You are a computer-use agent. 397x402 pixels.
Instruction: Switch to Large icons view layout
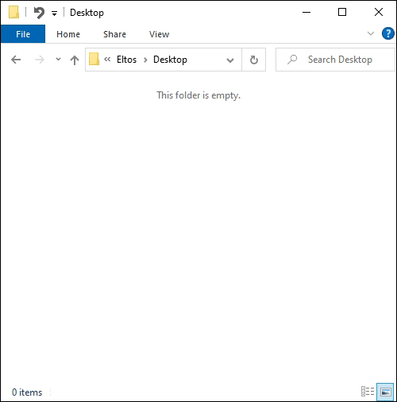coord(385,391)
